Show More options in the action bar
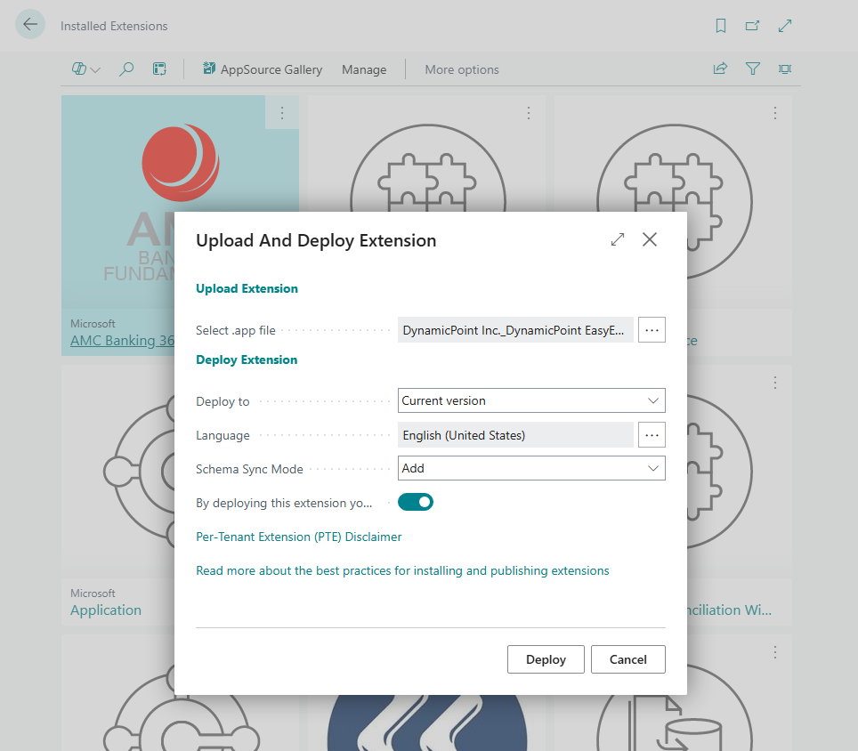This screenshot has height=751, width=858. (x=462, y=69)
